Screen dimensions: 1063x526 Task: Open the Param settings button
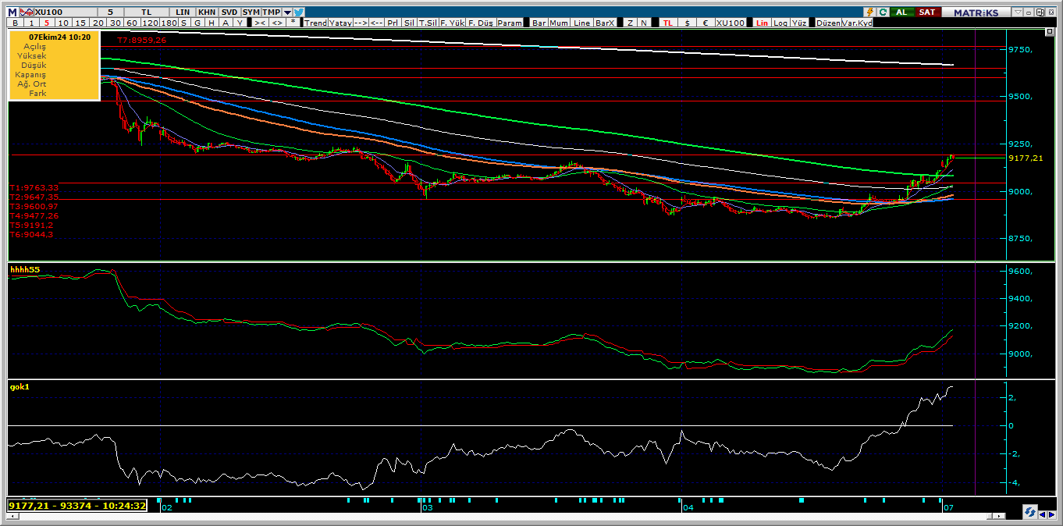(510, 23)
